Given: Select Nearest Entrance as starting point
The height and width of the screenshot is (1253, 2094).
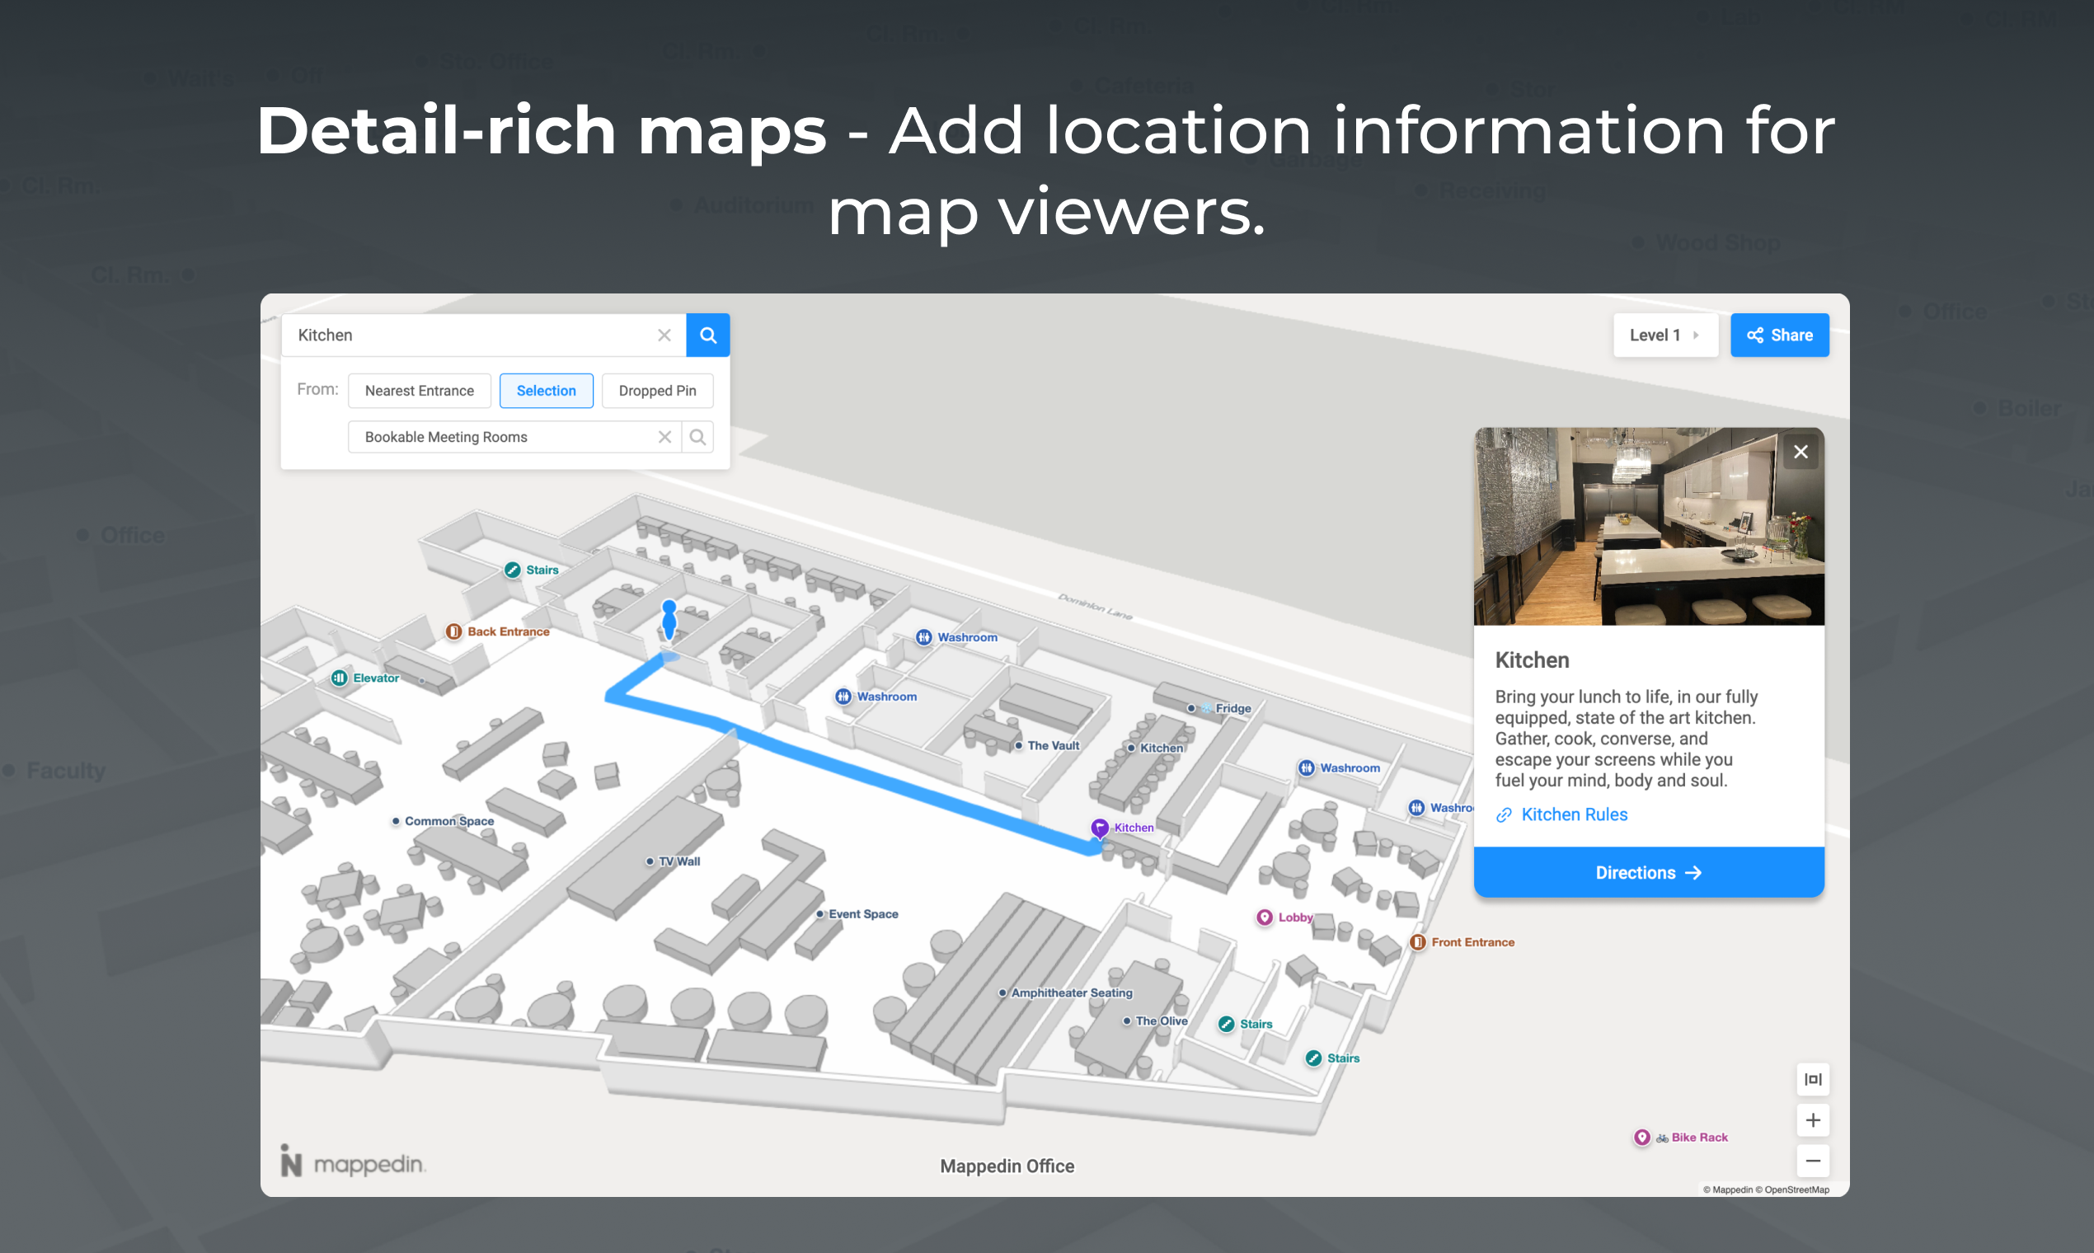Looking at the screenshot, I should pyautogui.click(x=420, y=391).
